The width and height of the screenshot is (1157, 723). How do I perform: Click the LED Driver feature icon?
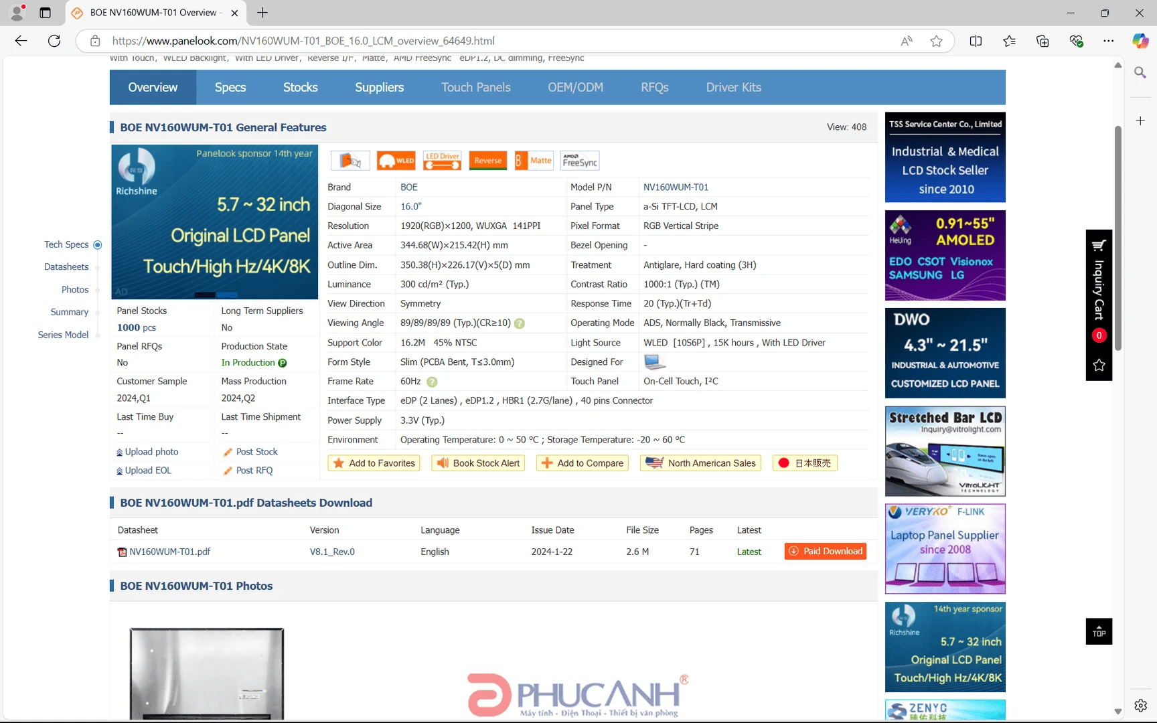(x=443, y=161)
